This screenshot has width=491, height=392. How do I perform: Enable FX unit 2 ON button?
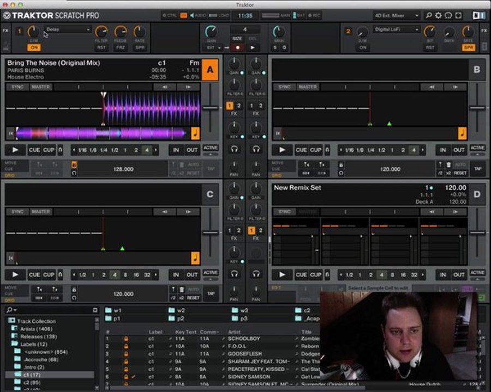[x=363, y=47]
